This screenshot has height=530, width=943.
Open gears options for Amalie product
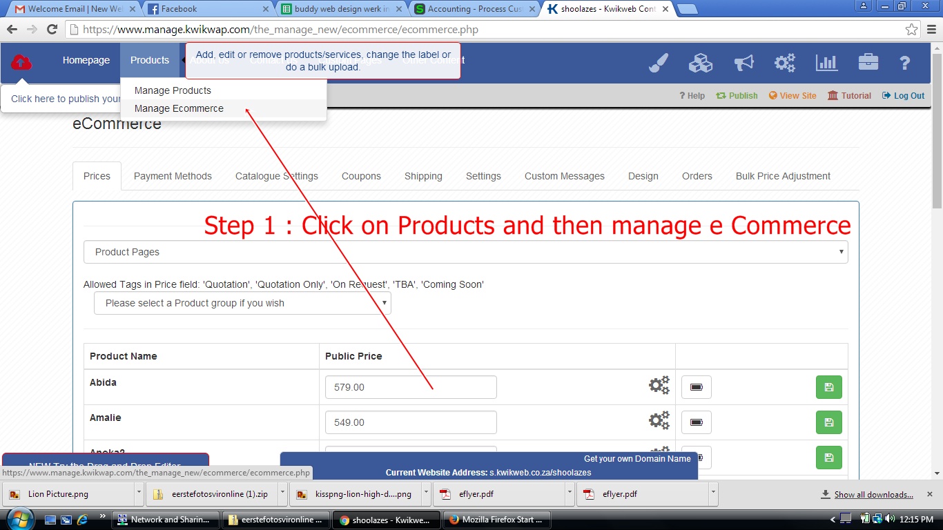659,420
